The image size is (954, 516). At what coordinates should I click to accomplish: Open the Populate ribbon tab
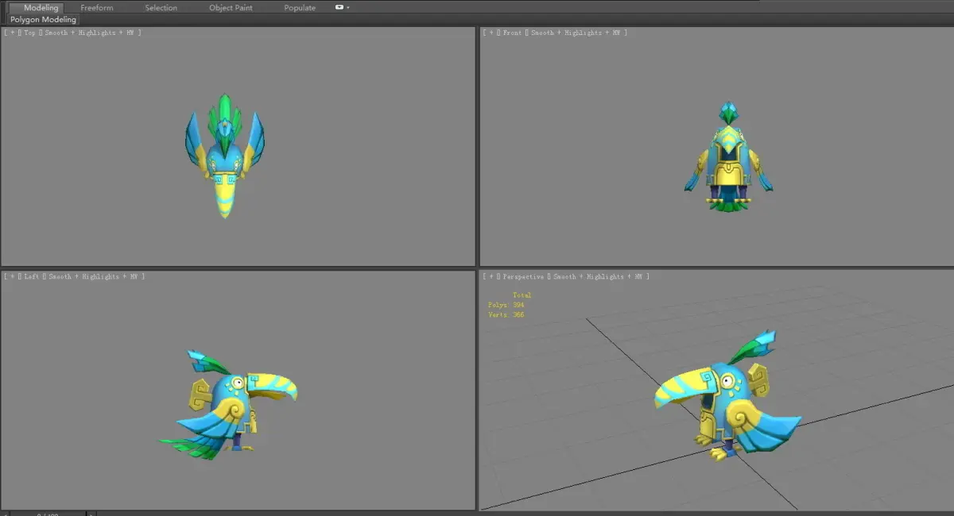(x=300, y=7)
